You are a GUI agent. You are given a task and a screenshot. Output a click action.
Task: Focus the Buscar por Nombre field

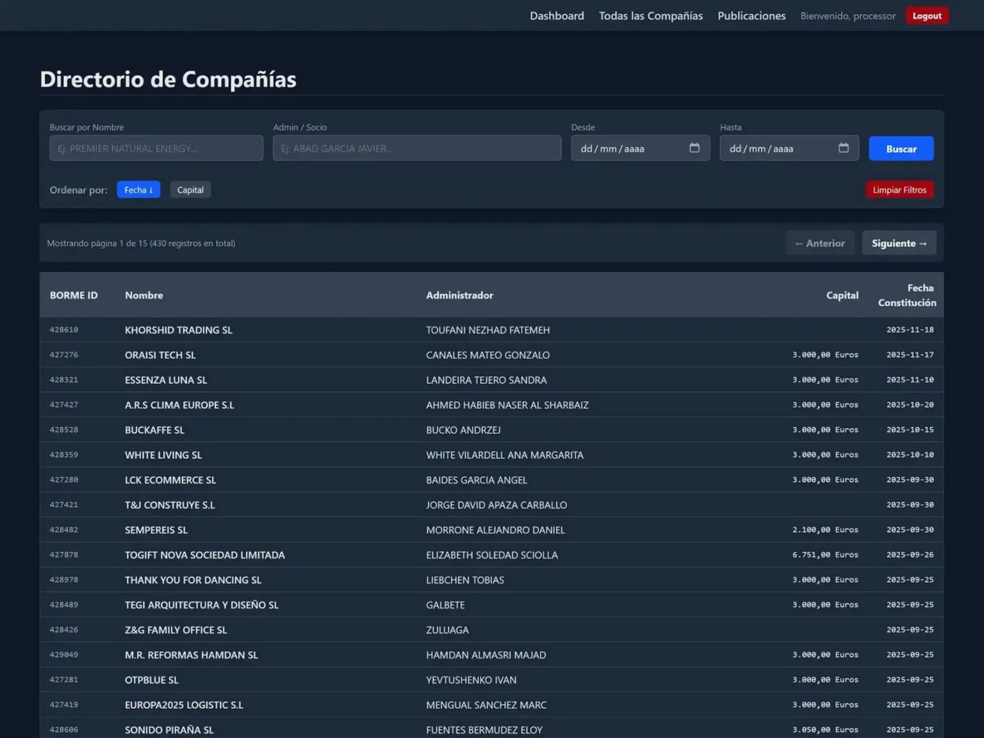156,148
